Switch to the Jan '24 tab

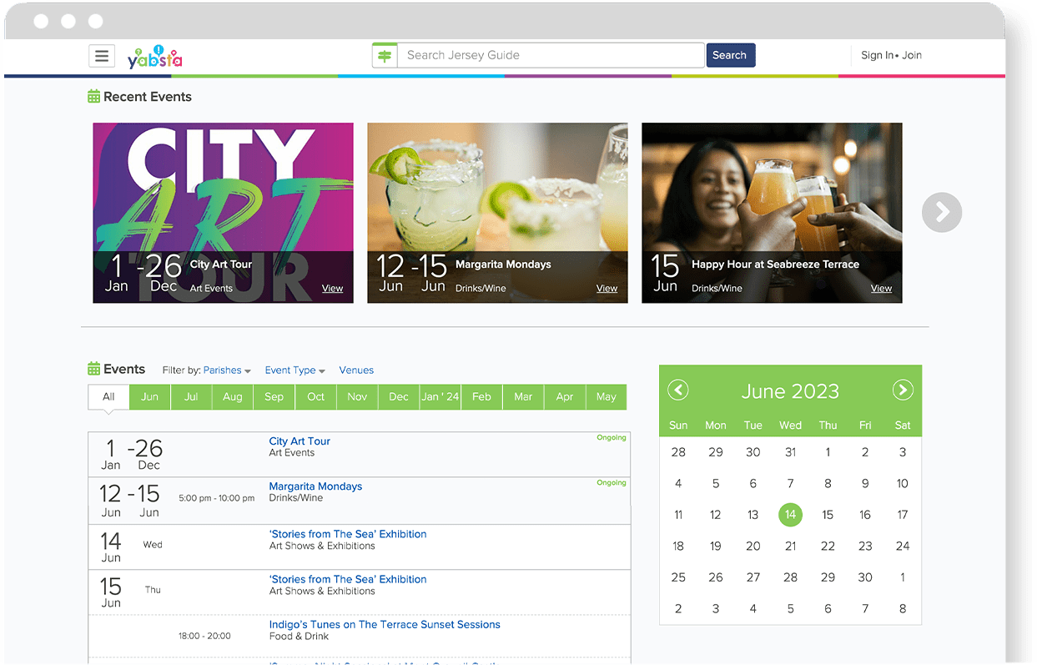pos(440,397)
